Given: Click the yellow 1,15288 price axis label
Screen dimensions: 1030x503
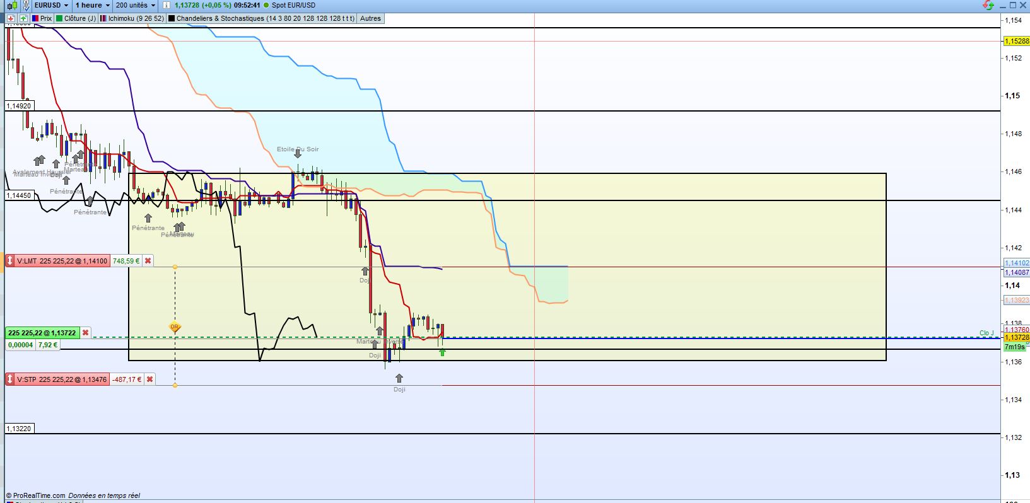Looking at the screenshot, I should (1016, 41).
